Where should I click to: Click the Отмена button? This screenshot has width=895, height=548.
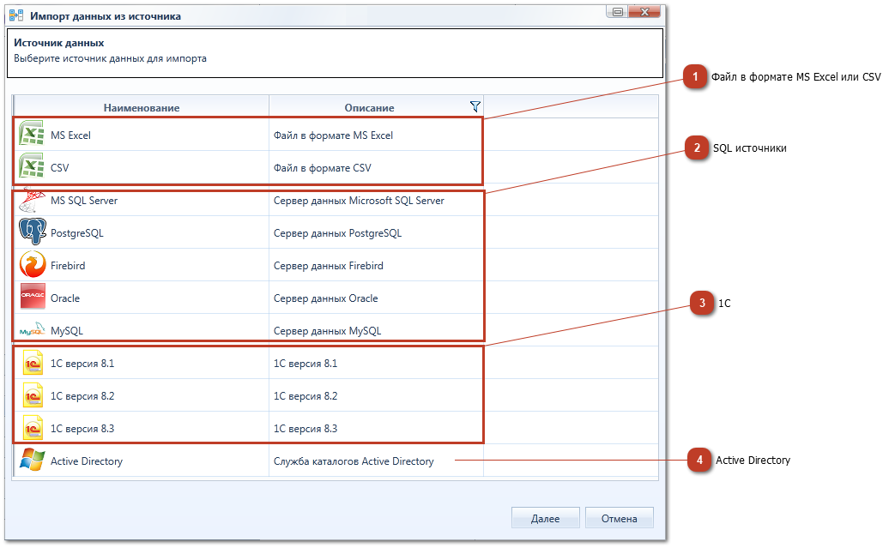pyautogui.click(x=620, y=518)
